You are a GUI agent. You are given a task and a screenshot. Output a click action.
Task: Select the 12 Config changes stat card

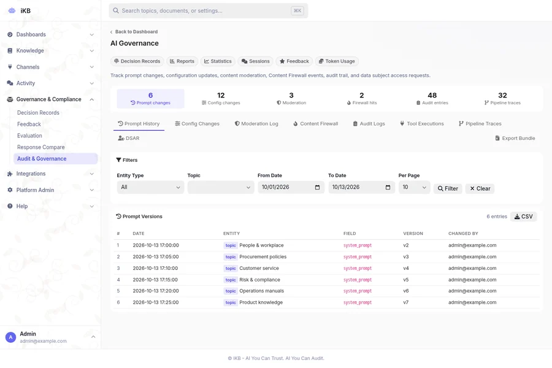tap(221, 99)
